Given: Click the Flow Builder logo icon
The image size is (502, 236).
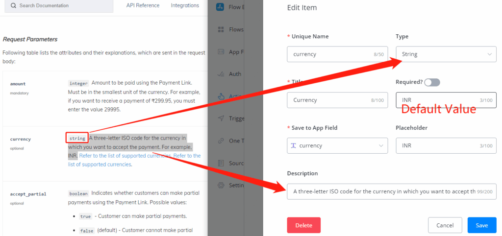Looking at the screenshot, I should [x=221, y=7].
